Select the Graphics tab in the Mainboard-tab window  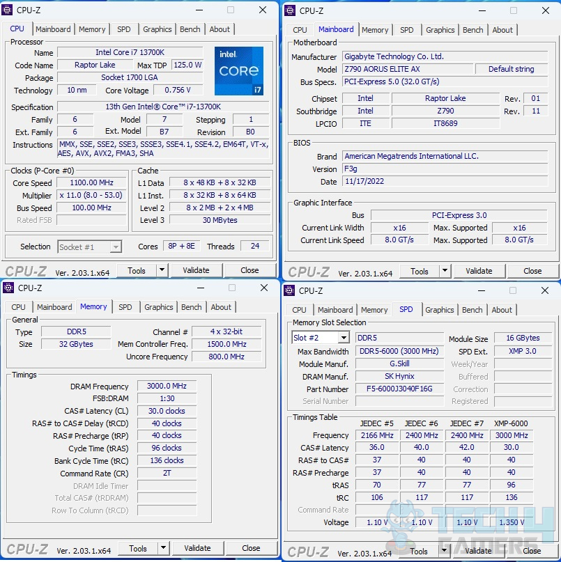440,30
